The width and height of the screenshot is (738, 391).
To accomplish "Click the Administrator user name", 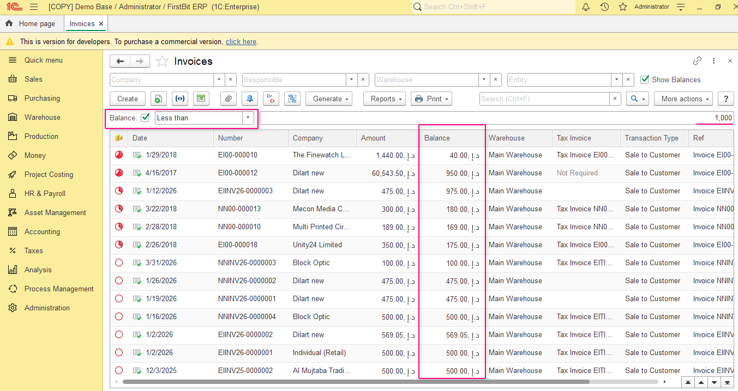I will click(x=651, y=7).
